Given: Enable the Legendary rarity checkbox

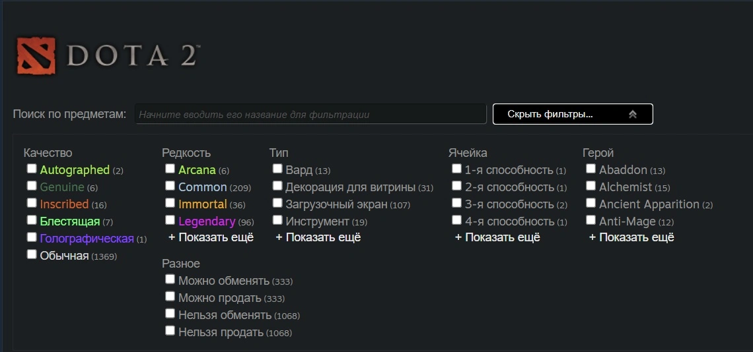Looking at the screenshot, I should coord(170,220).
